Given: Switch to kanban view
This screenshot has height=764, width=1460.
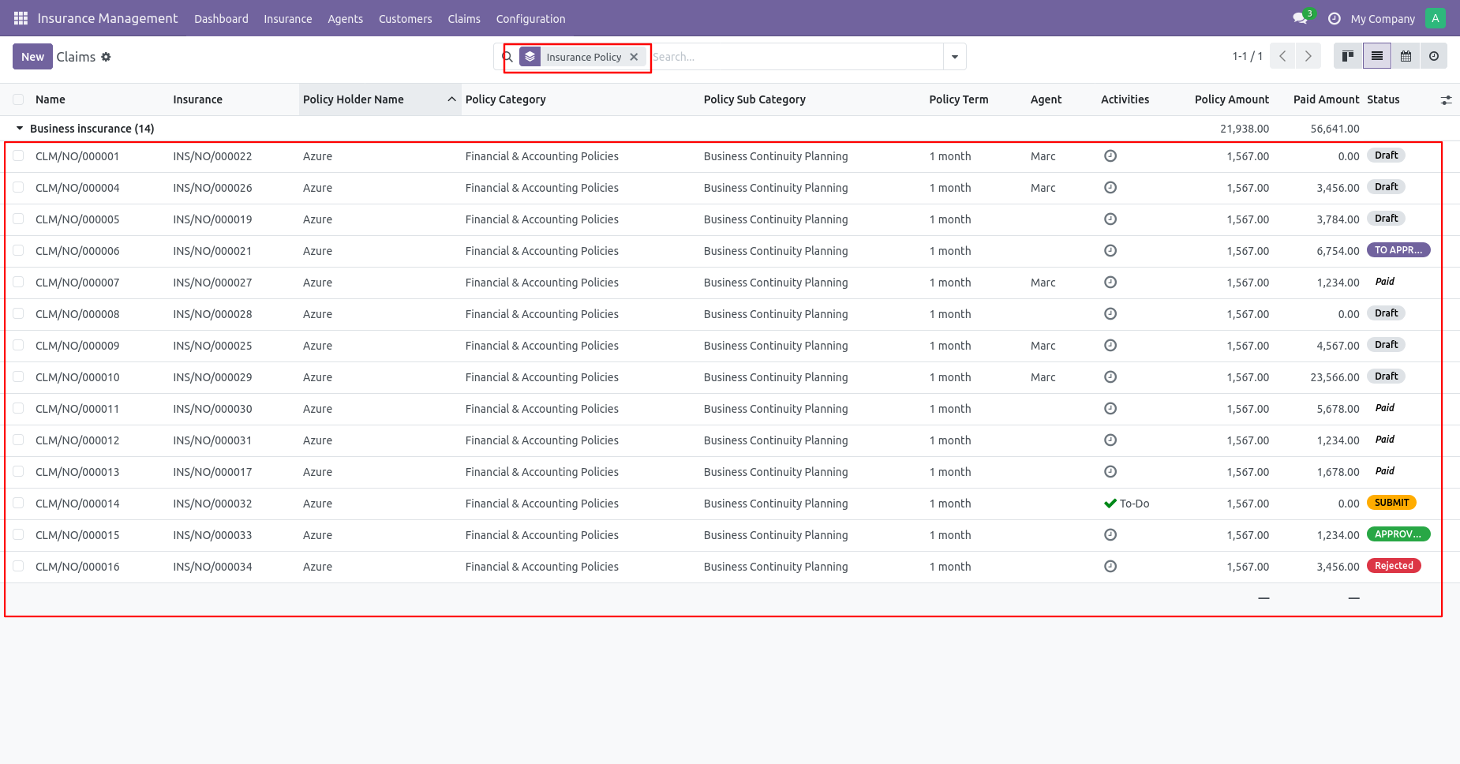Looking at the screenshot, I should pos(1348,56).
